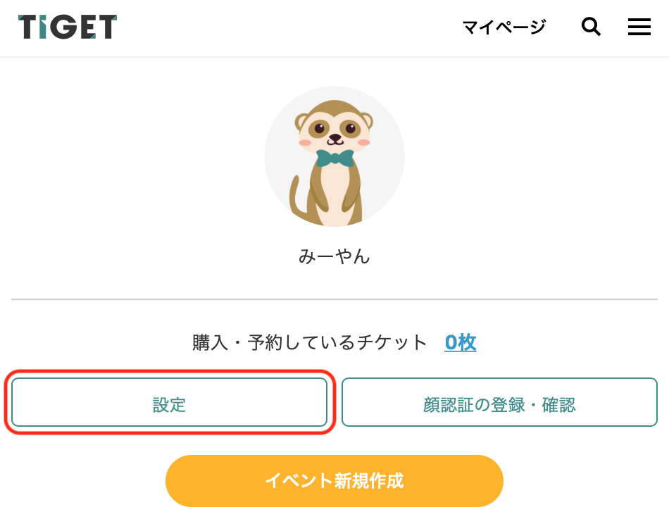669x531 pixels.
Task: Open 顔認証の登録・確認 button
Action: pos(499,402)
